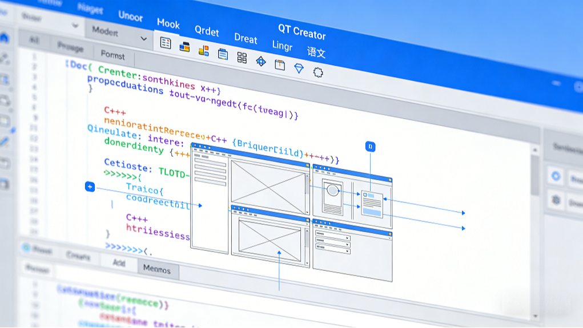Screen dimensions: 583x328
Task: Click the diamond target toolbar icon
Action: [x=261, y=61]
